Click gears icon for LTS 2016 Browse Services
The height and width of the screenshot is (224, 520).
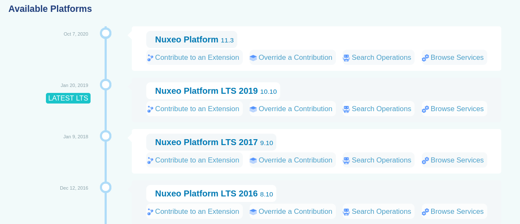coord(425,212)
